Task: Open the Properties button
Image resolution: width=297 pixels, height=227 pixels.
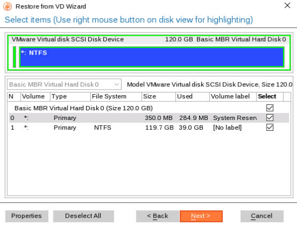Action: pos(27,216)
